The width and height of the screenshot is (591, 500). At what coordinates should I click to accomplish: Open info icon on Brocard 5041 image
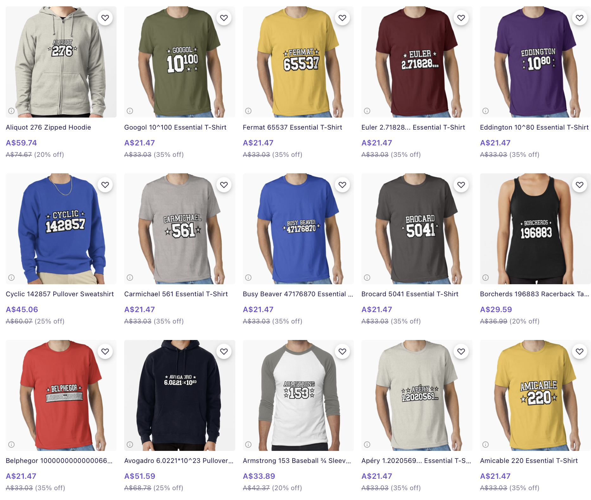click(367, 278)
